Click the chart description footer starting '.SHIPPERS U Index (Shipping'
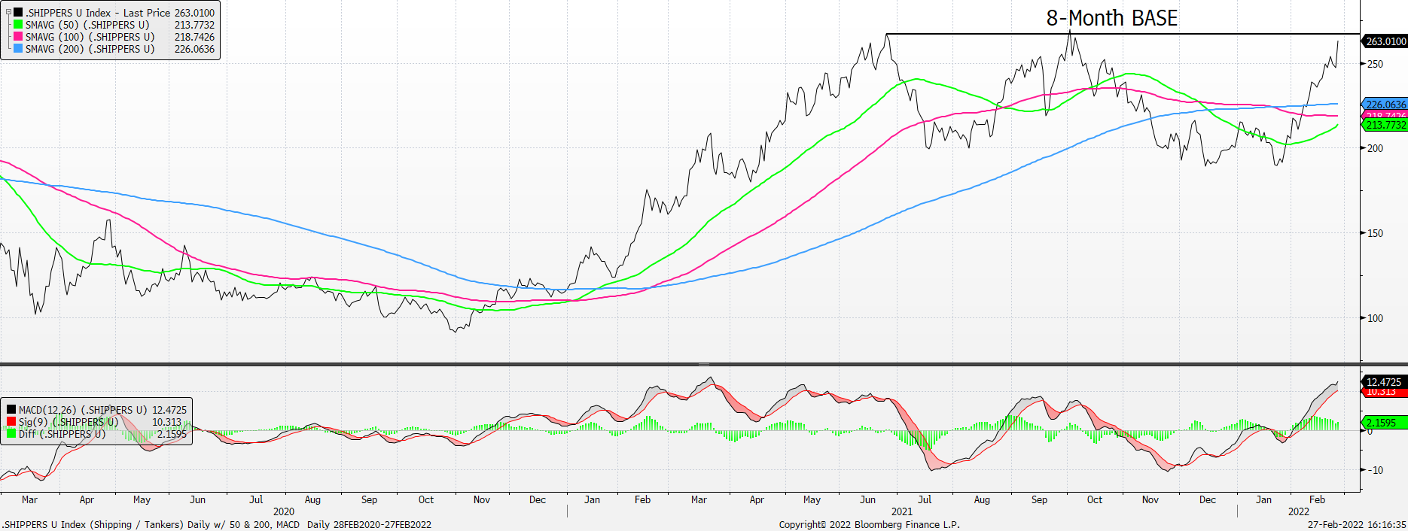The width and height of the screenshot is (1408, 531). [216, 524]
